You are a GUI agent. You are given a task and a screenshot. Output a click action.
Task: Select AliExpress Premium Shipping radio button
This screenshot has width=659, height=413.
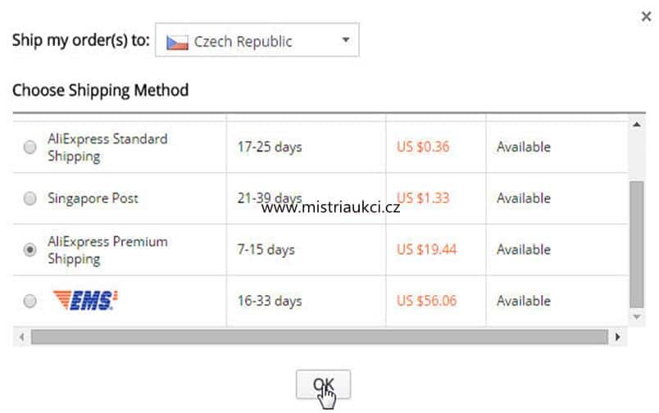[x=30, y=250]
